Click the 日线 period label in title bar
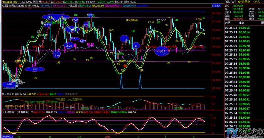Viewport: 264px width, 139px height. pyautogui.click(x=15, y=2)
